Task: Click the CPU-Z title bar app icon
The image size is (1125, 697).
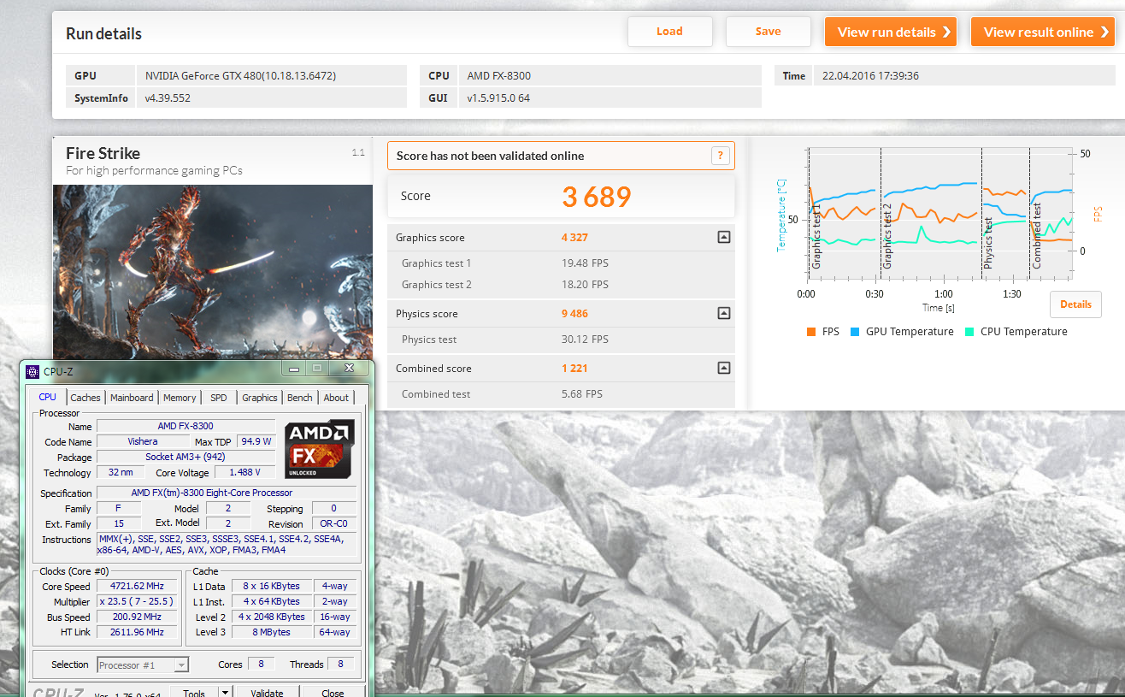Action: pos(32,371)
